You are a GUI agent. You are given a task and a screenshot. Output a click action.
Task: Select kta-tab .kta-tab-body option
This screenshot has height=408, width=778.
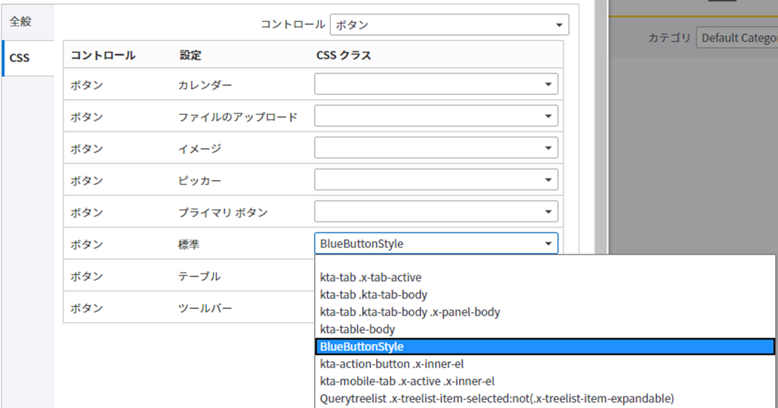click(x=374, y=295)
